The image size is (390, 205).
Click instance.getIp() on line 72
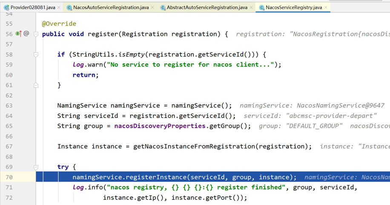(133, 197)
